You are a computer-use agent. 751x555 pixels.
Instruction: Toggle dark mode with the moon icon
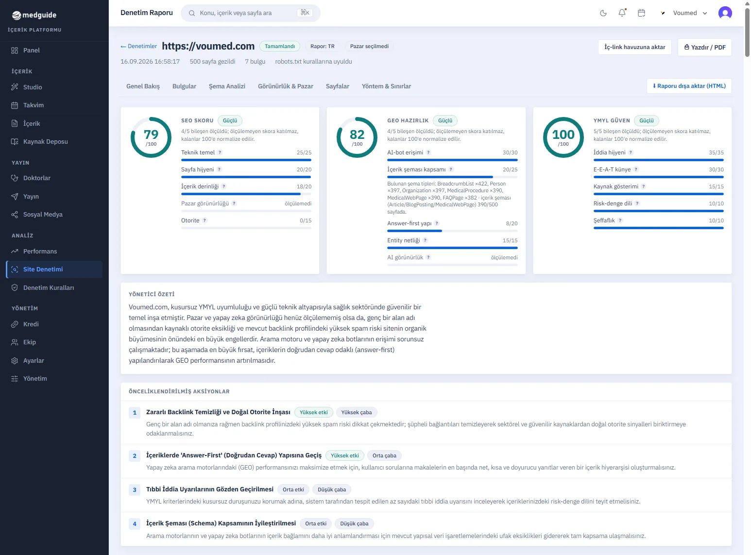603,13
